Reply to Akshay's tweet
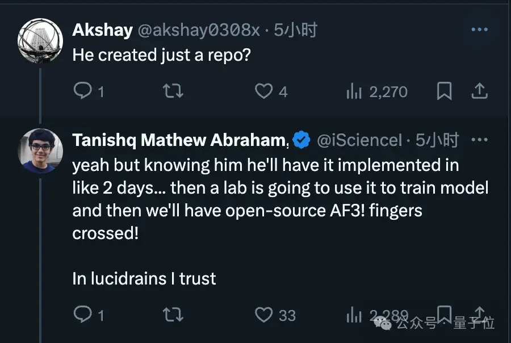511x343 pixels. tap(81, 91)
